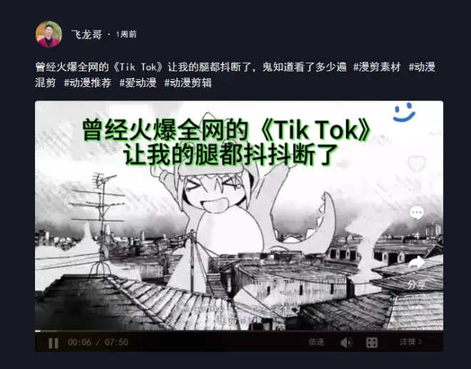Open the #动漫剪辑 hashtag
This screenshot has width=471, height=369.
pyautogui.click(x=188, y=83)
